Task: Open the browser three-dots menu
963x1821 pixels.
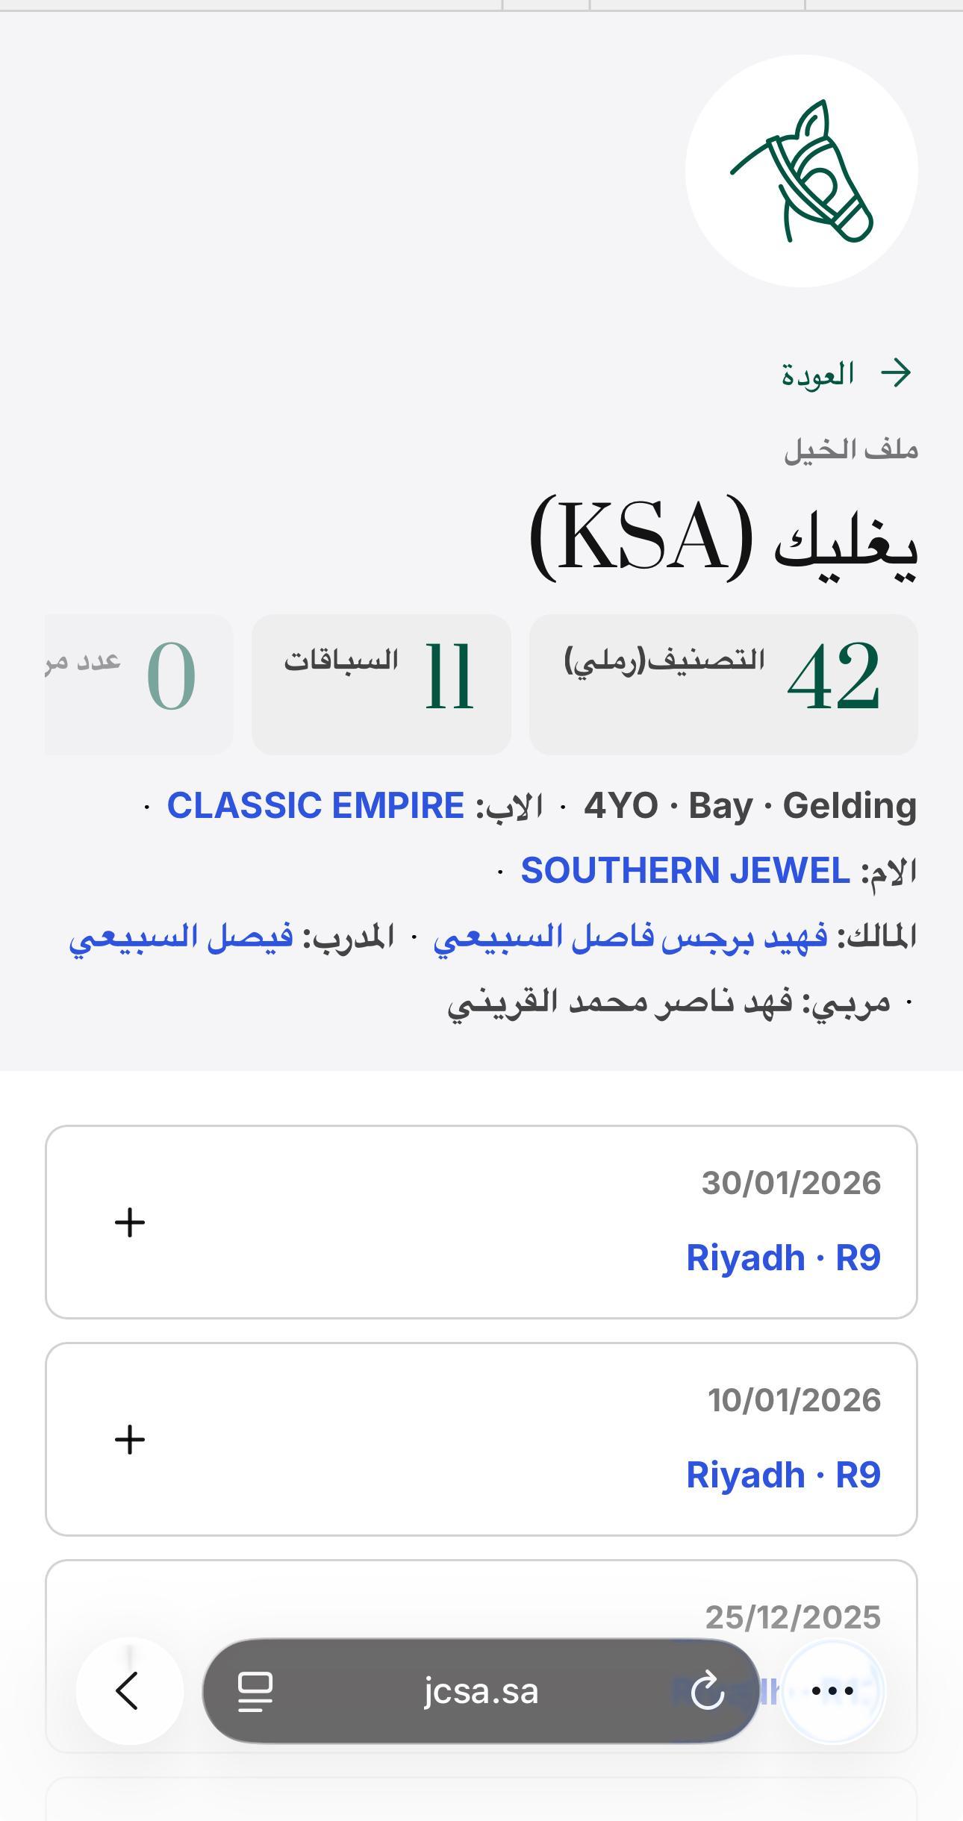Action: pos(832,1690)
